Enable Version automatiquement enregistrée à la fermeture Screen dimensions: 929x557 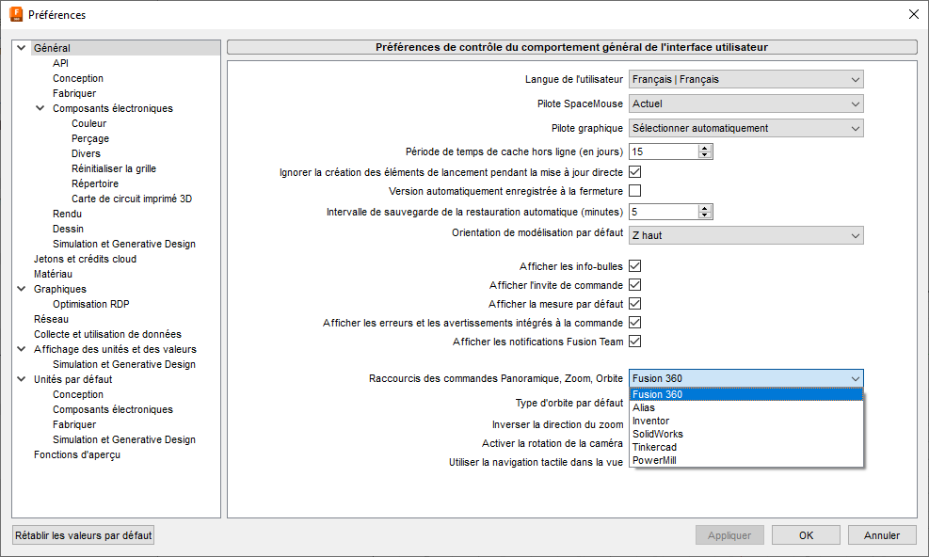(634, 191)
